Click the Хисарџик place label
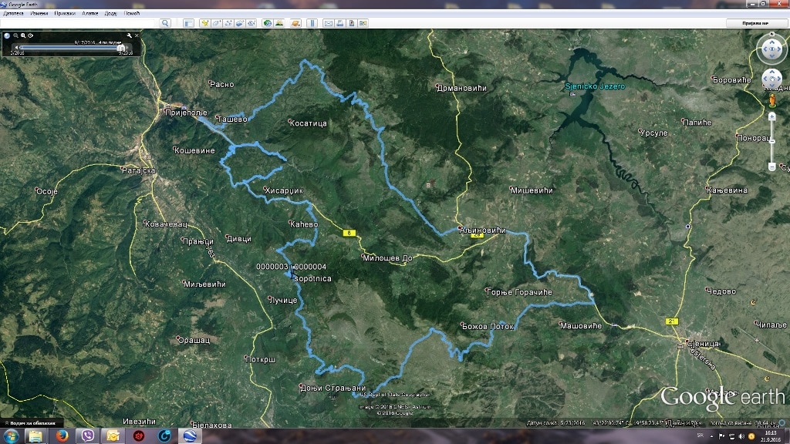This screenshot has height=444, width=790. click(x=284, y=190)
